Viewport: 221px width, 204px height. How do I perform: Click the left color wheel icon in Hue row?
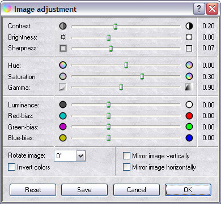click(63, 65)
